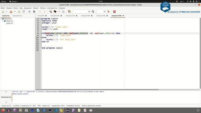Click the save all files icon
Image resolution: width=201 pixels, height=113 pixels.
(x=24, y=12)
